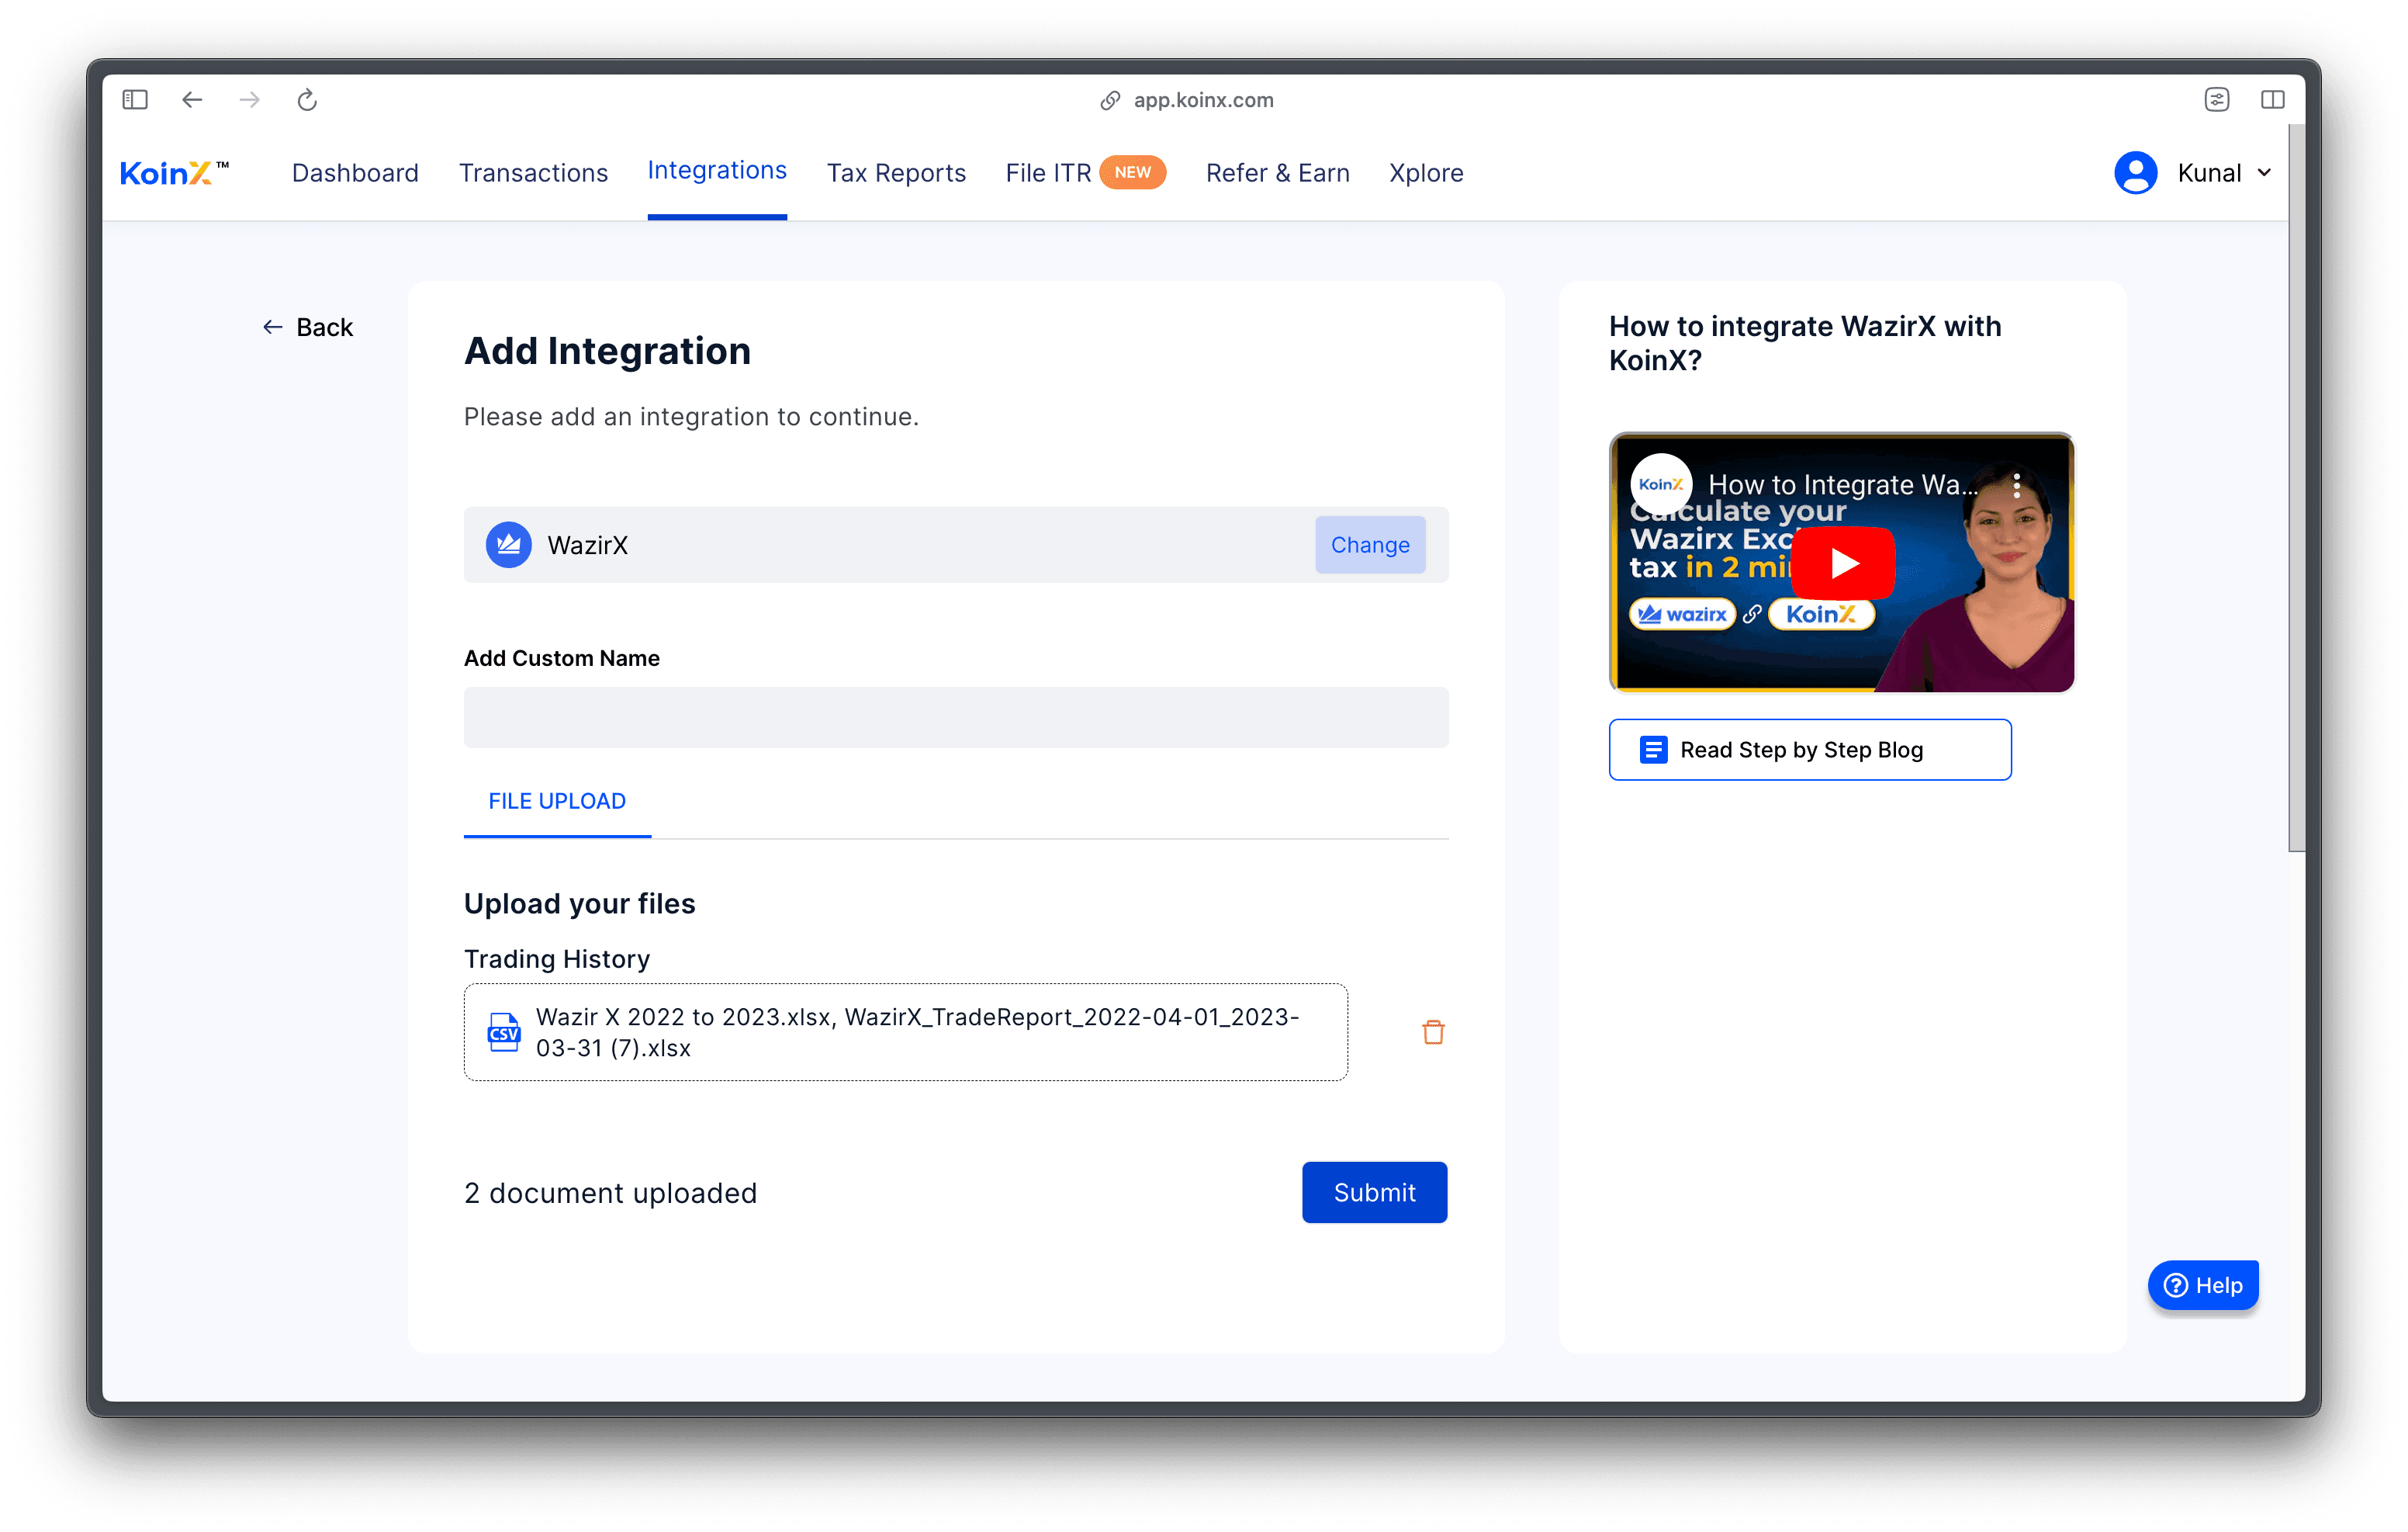This screenshot has width=2408, height=1532.
Task: Toggle the browser sidebar panel icon
Action: click(x=135, y=100)
